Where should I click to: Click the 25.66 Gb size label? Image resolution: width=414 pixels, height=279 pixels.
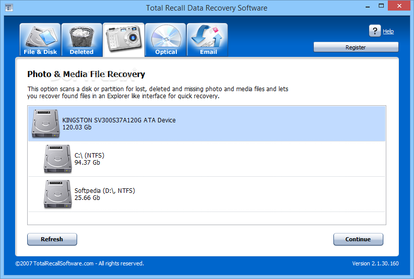click(x=87, y=198)
